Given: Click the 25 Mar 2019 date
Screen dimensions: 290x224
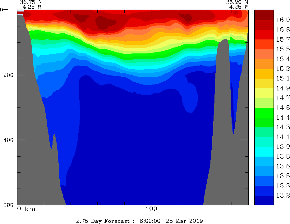Looking at the screenshot, I should [x=184, y=221].
